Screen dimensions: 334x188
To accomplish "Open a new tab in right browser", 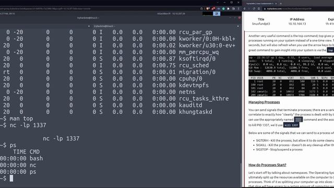I will point(281,4).
